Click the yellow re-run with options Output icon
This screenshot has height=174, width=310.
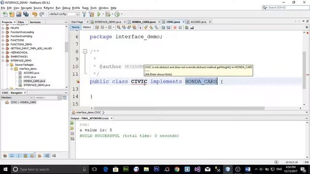point(72,129)
